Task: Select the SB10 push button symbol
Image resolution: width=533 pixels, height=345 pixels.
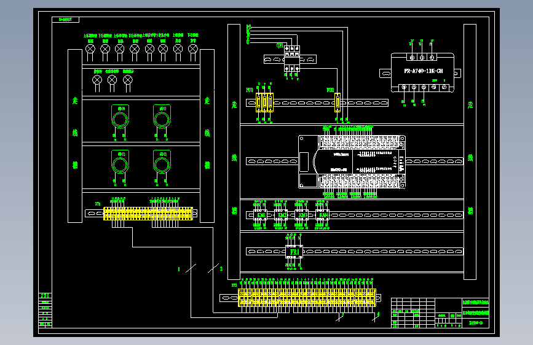Action: (120, 117)
